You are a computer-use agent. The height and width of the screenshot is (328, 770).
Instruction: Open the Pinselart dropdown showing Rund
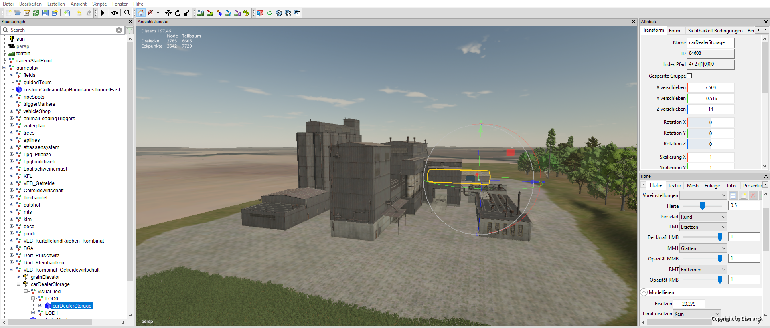coord(703,217)
